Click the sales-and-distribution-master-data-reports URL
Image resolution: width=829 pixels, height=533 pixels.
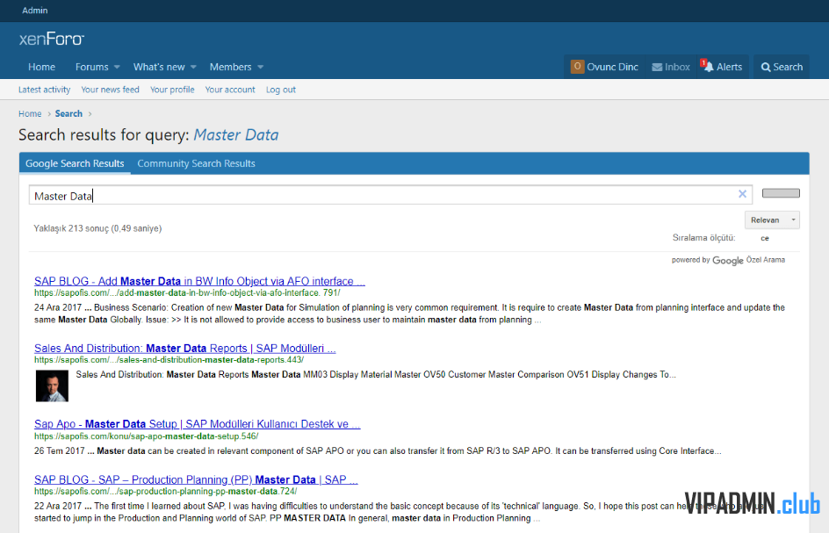[169, 360]
